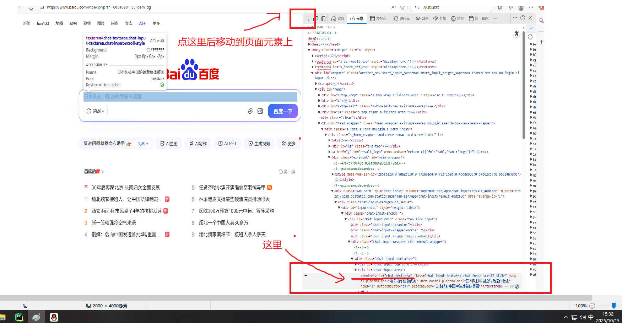
Task: Toggle the DevTools dock side panel icon
Action: (323, 18)
